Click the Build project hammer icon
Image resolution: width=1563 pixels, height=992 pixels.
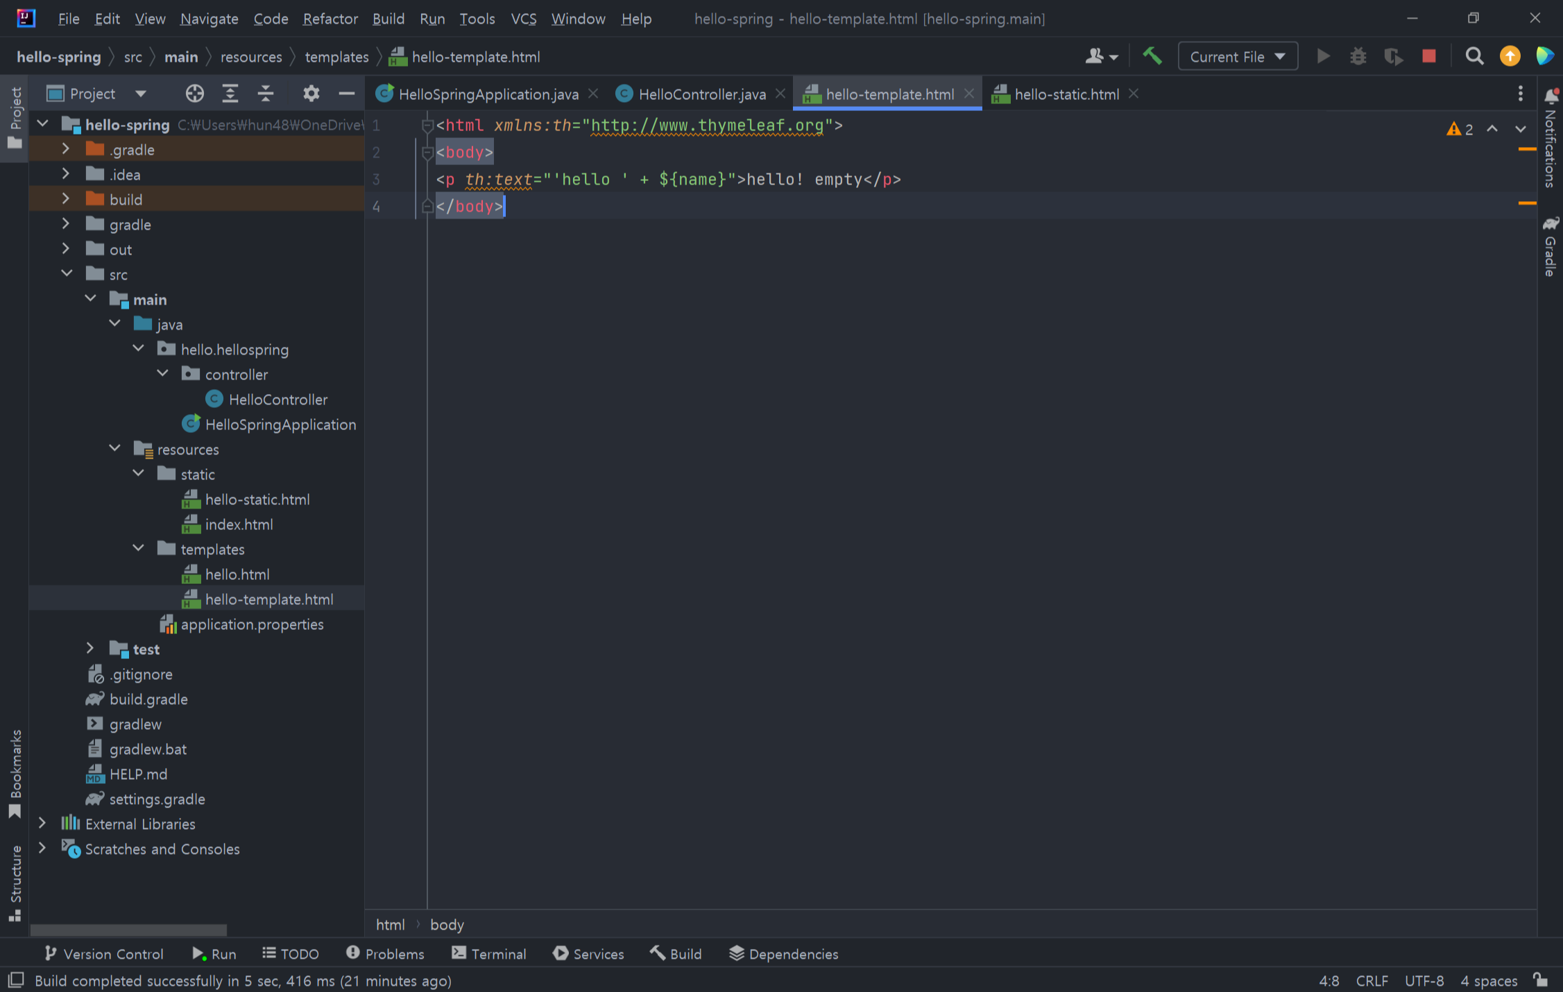pyautogui.click(x=1152, y=56)
